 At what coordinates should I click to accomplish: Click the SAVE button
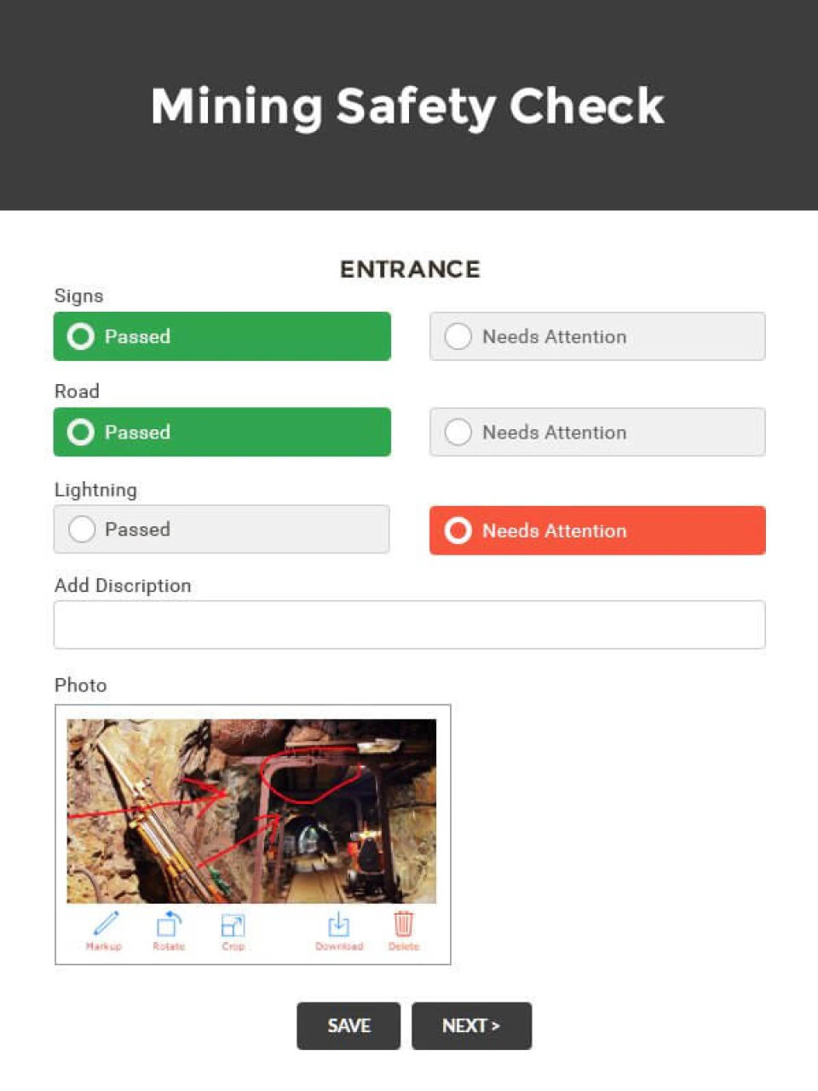point(348,1025)
